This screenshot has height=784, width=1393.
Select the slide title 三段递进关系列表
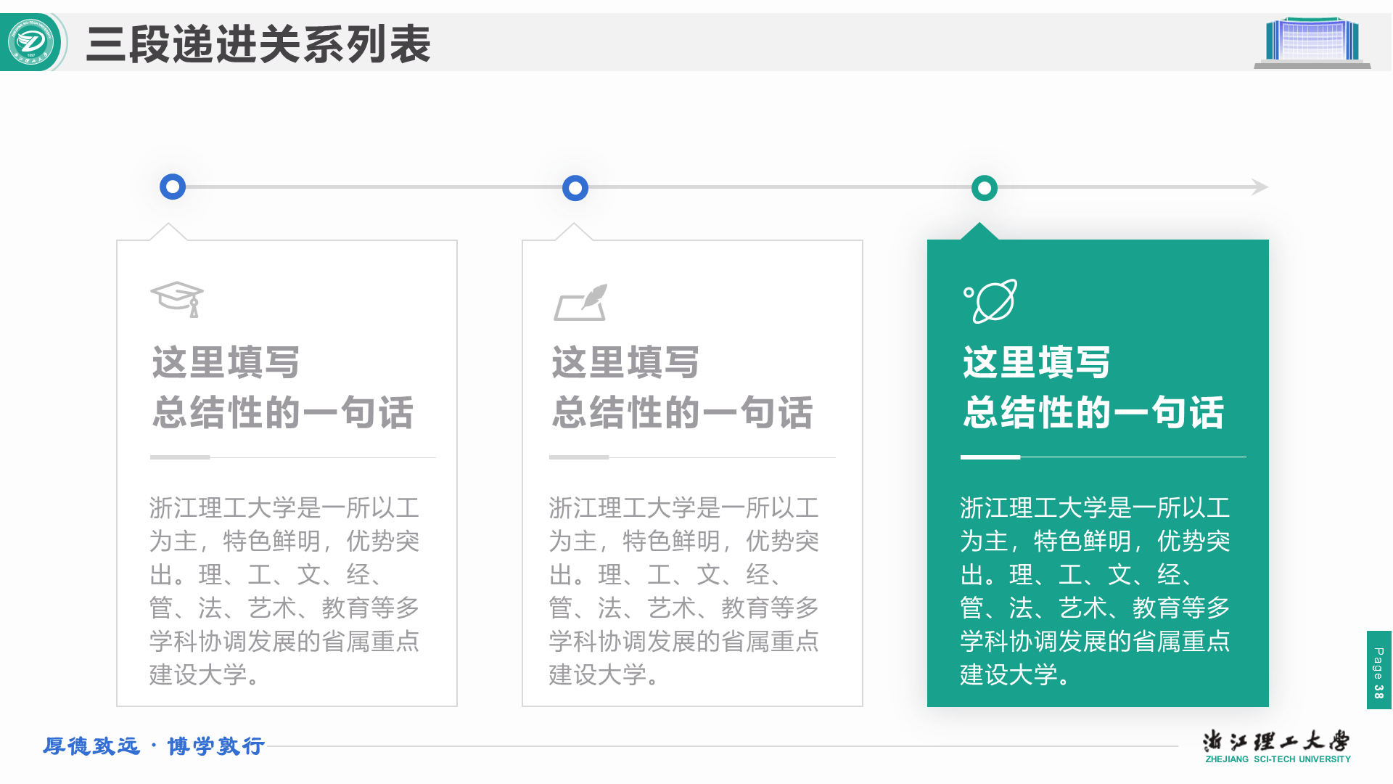[x=258, y=44]
